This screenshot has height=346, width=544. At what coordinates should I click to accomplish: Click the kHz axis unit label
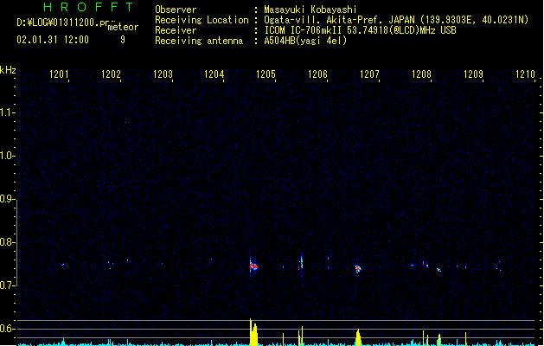(x=8, y=70)
